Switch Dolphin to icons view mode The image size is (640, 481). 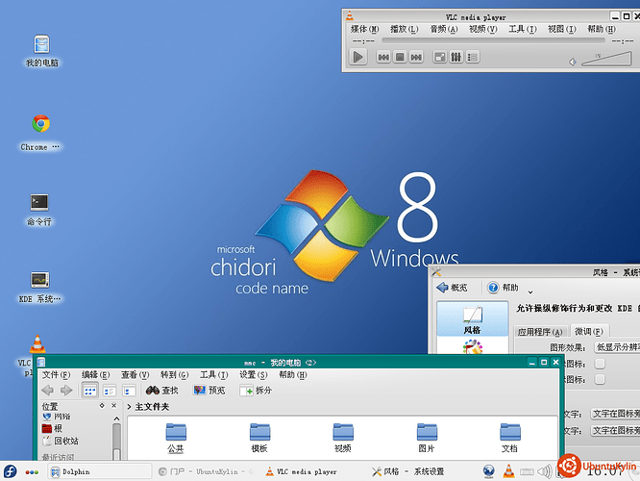(89, 391)
